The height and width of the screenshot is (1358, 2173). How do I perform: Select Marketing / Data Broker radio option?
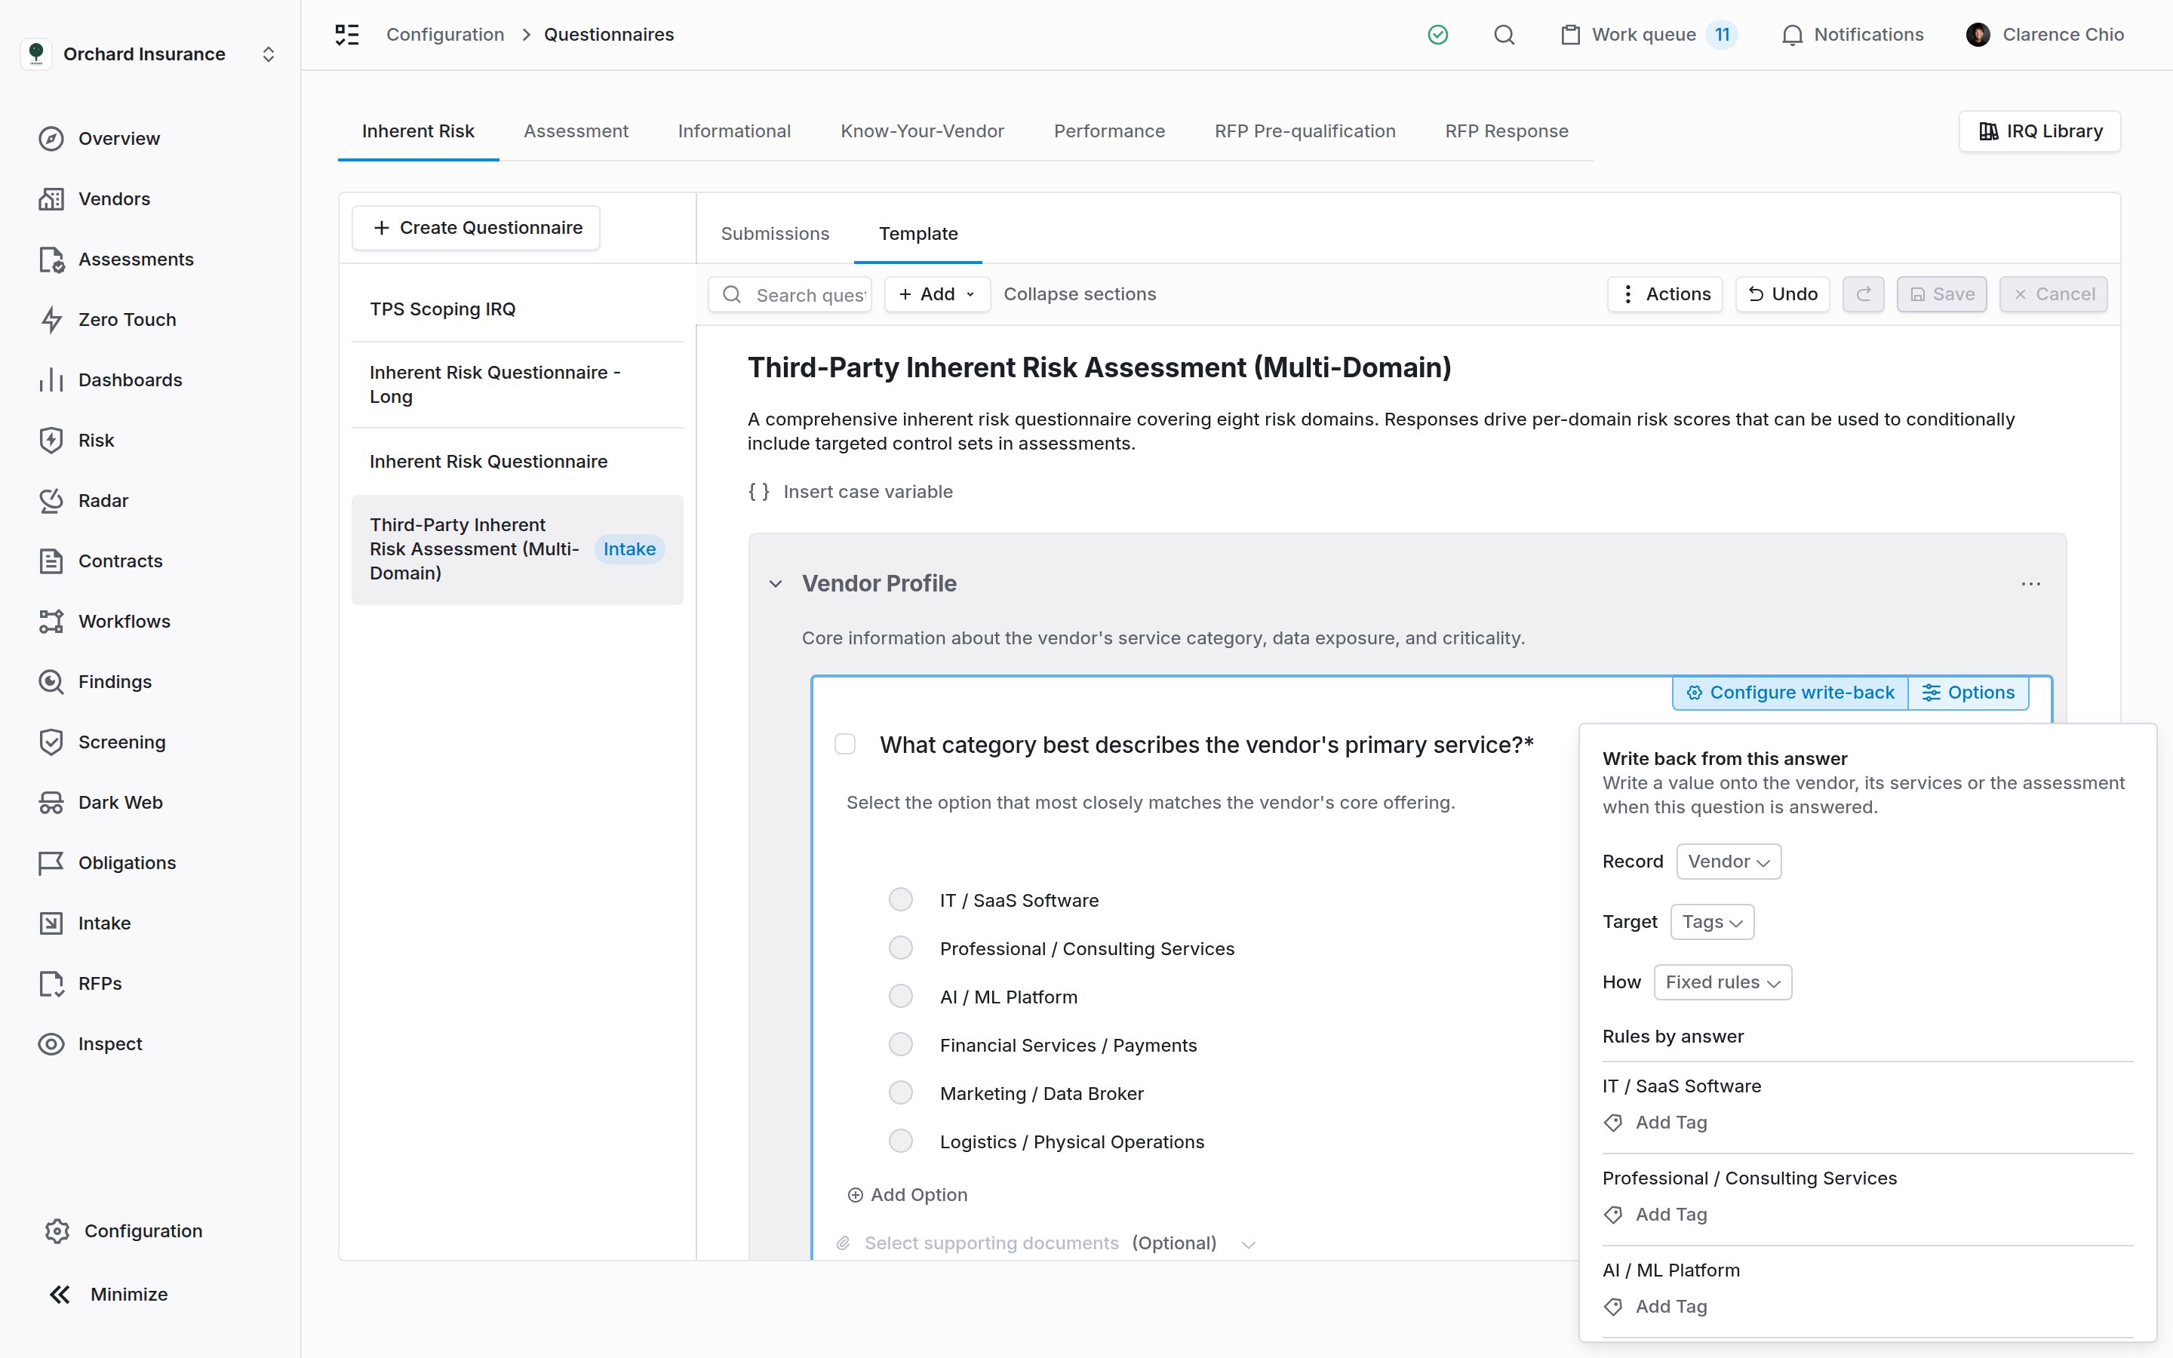901,1093
